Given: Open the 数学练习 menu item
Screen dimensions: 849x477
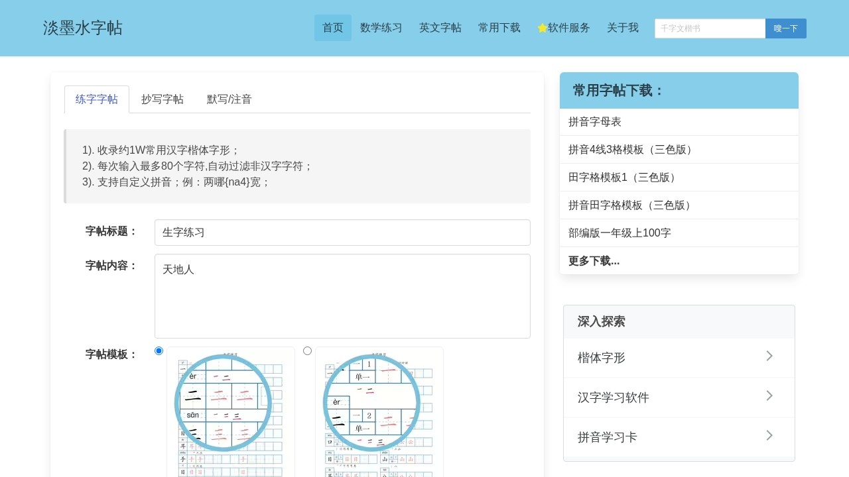Looking at the screenshot, I should pyautogui.click(x=381, y=28).
